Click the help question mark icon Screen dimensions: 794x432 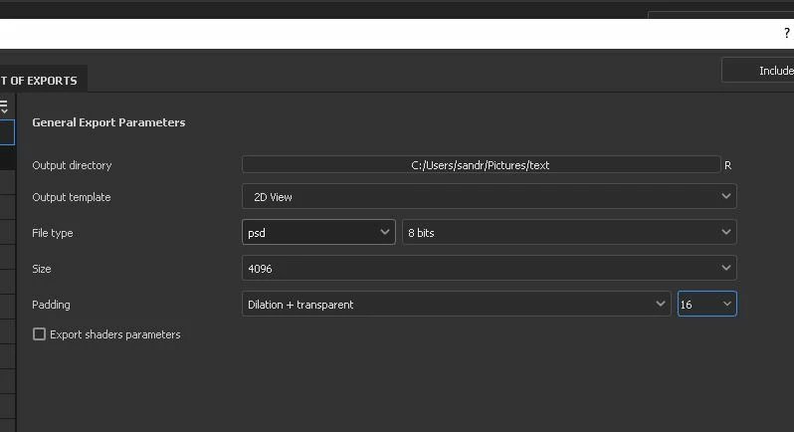tap(786, 34)
